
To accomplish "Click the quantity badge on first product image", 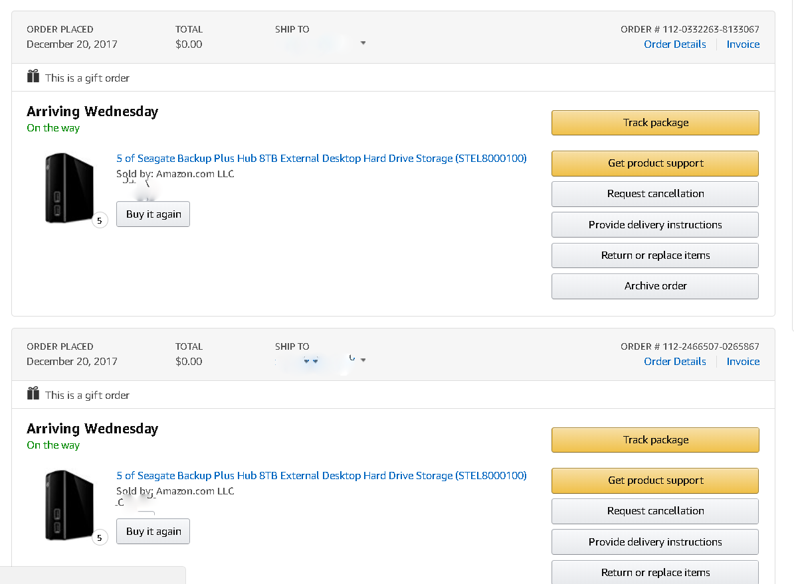I will 100,220.
